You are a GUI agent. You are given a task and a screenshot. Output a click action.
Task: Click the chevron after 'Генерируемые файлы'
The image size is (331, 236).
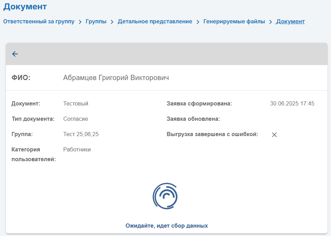271,22
